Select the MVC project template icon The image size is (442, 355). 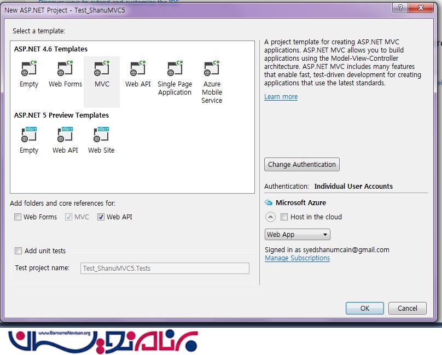[102, 69]
